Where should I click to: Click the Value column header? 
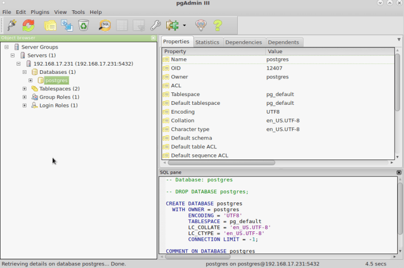[x=330, y=52]
